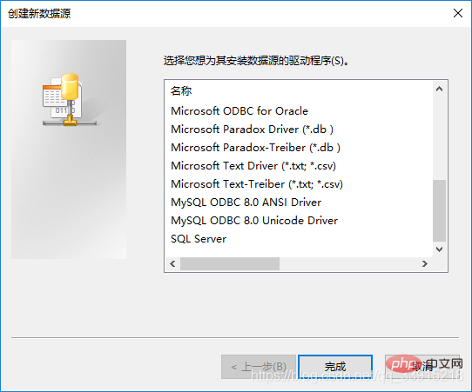472x392 pixels.
Task: Click the vertical scrollbar thumb
Action: coord(439,210)
